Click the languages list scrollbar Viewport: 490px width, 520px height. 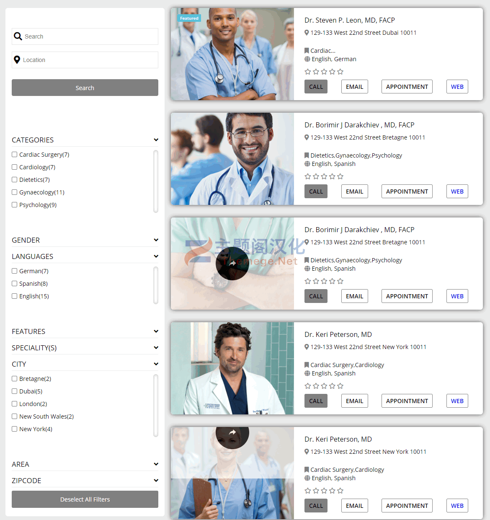(156, 285)
